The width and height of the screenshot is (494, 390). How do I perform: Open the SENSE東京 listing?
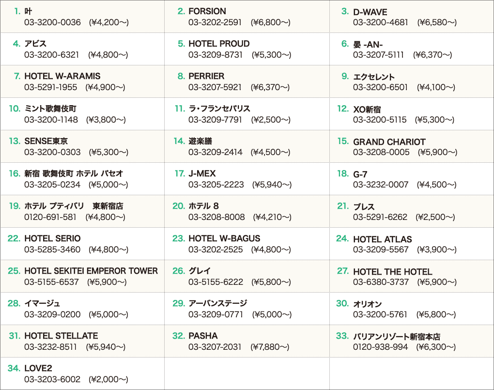[x=46, y=141]
